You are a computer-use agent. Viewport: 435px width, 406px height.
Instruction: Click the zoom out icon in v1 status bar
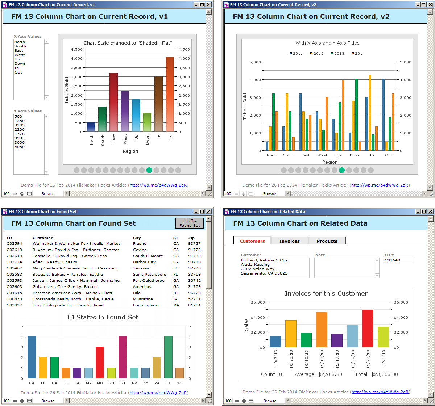click(14, 194)
